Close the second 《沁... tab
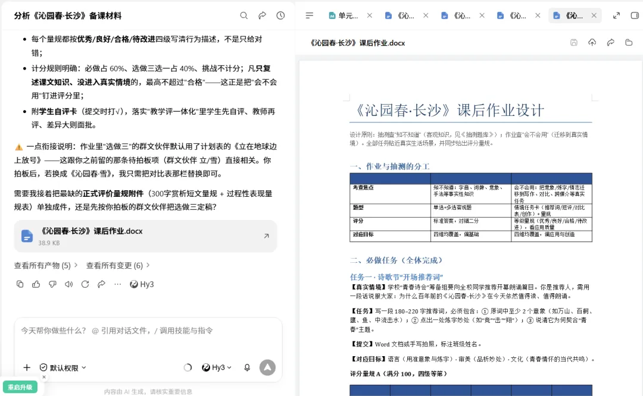Image resolution: width=643 pixels, height=396 pixels. point(426,15)
